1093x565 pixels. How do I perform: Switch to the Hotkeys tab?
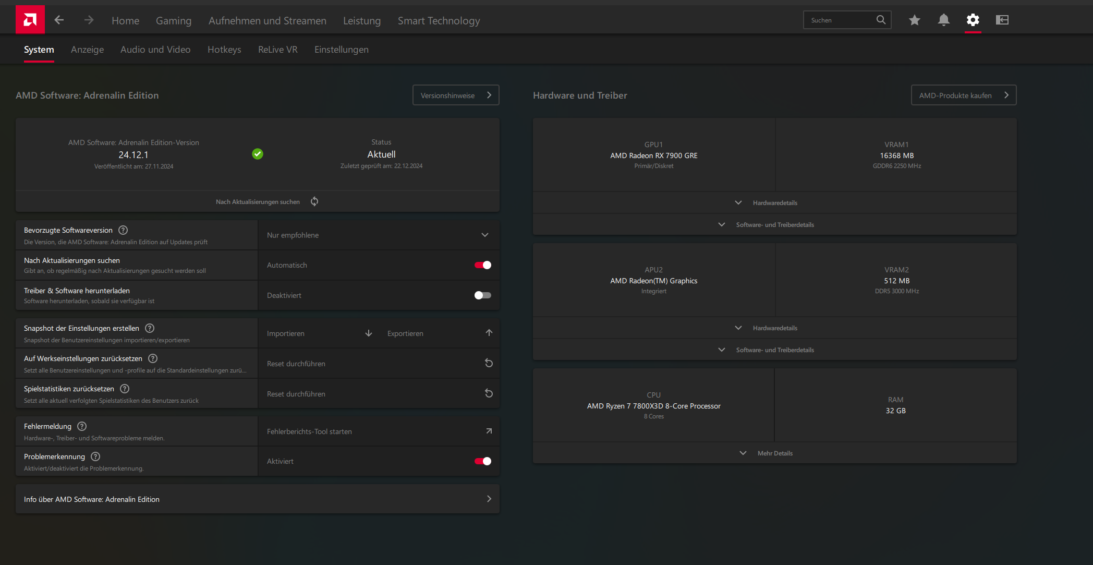coord(224,50)
